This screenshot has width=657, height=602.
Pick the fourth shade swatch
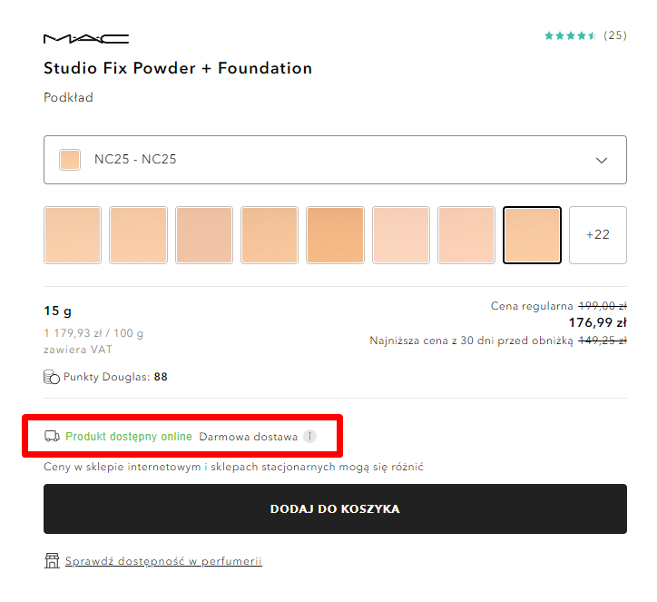(270, 235)
